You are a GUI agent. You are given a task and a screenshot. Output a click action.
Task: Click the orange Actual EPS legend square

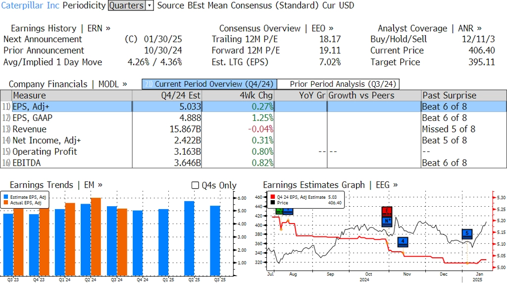click(x=6, y=203)
